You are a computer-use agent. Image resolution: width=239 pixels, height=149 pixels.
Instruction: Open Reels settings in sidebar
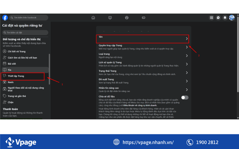pos(11,82)
